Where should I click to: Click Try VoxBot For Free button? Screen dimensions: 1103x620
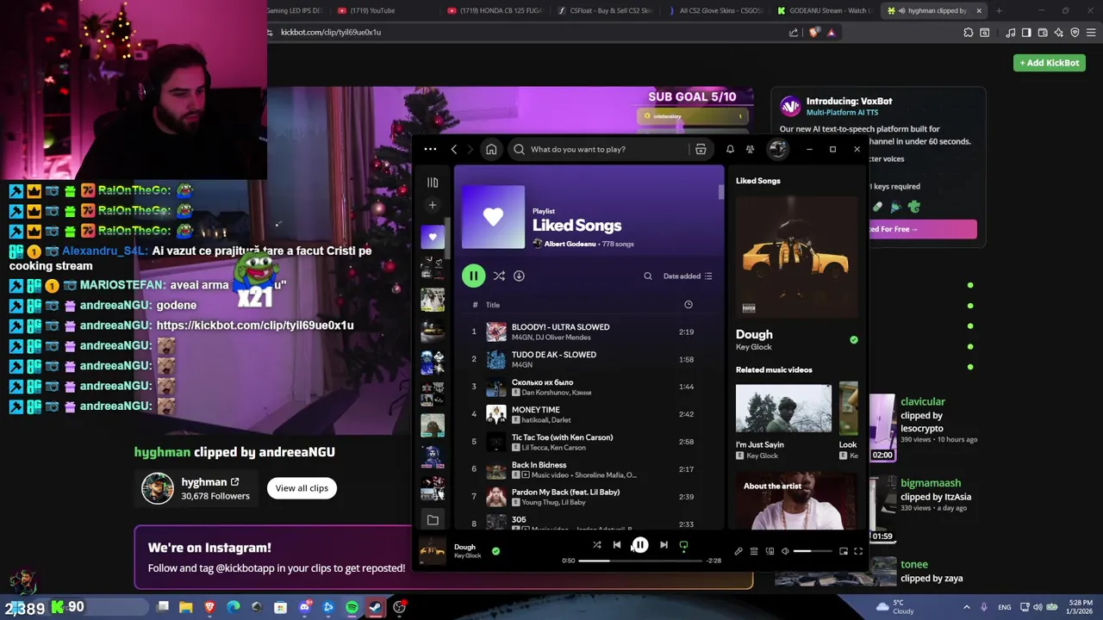coord(922,229)
